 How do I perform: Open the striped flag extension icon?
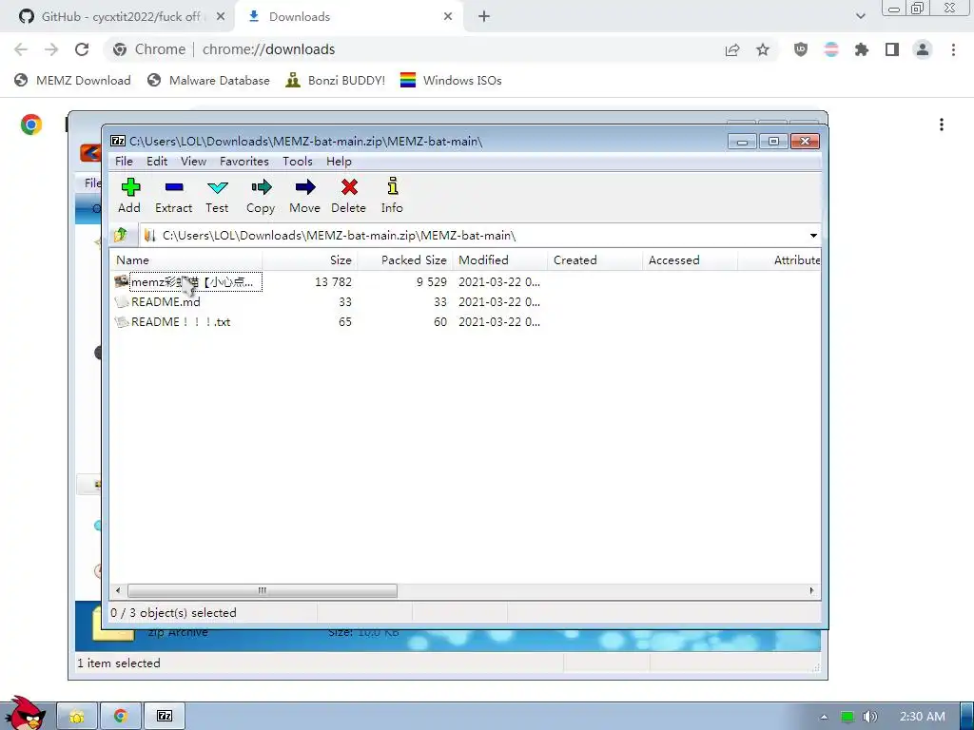tap(831, 49)
